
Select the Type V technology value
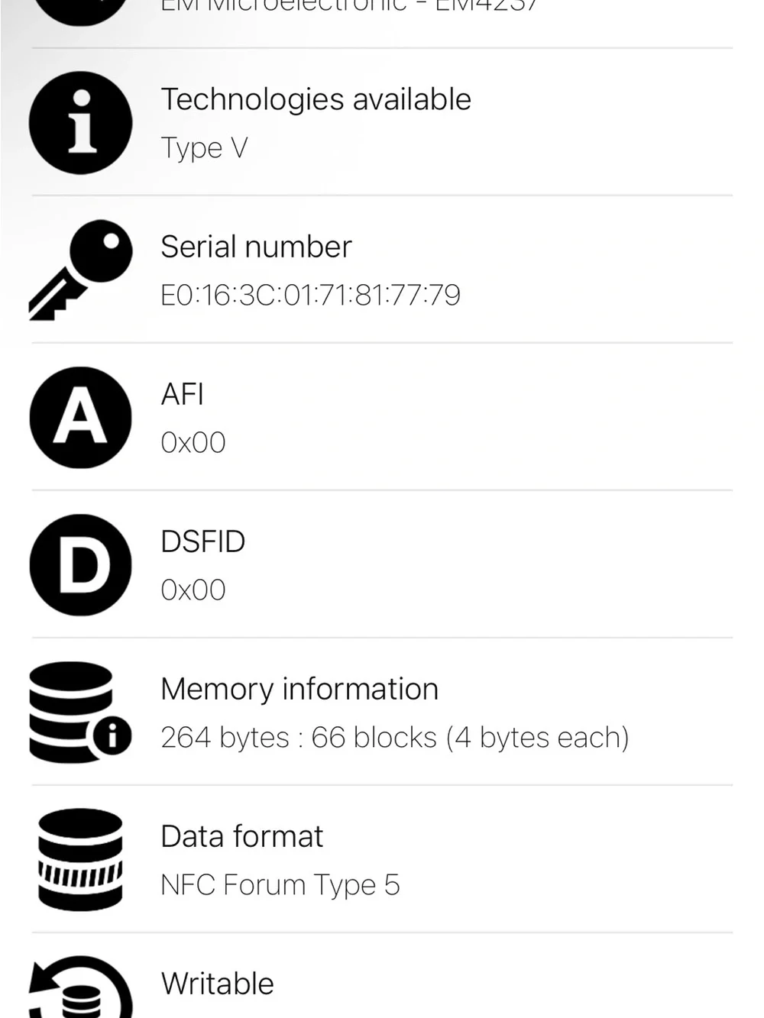click(204, 148)
